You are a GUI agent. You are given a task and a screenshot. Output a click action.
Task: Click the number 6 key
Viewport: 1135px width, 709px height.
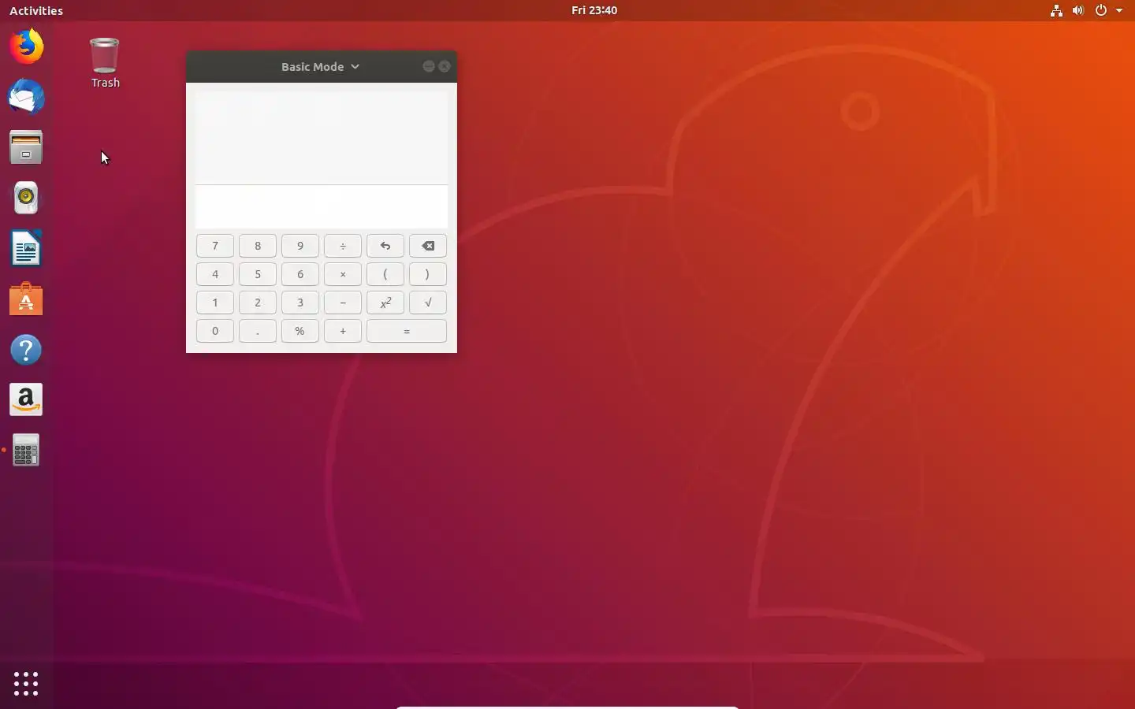pyautogui.click(x=300, y=274)
